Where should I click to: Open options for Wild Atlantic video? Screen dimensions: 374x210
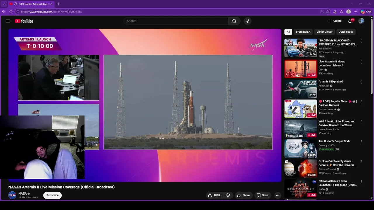(361, 122)
